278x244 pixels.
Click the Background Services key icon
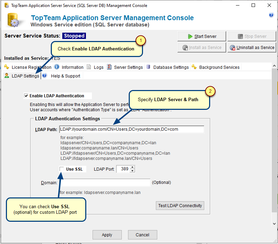point(194,67)
